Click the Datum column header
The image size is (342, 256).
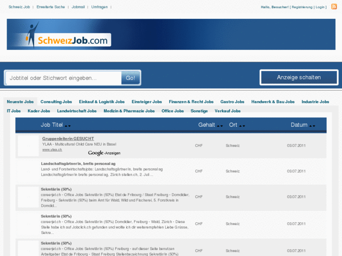pos(299,125)
